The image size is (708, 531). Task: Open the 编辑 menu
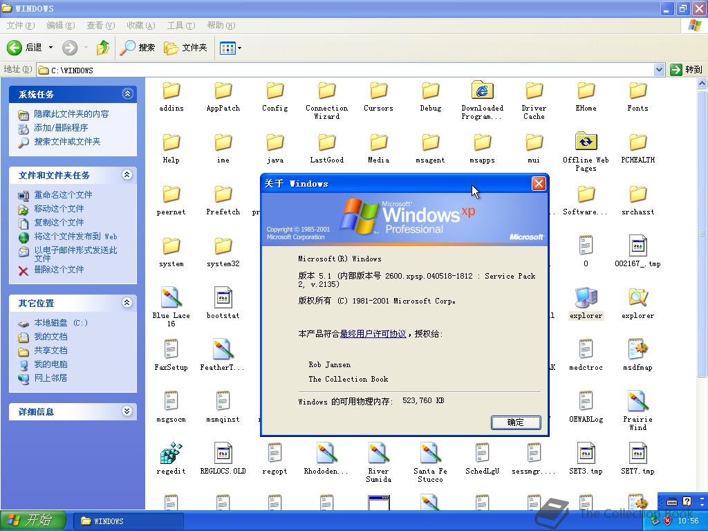61,26
